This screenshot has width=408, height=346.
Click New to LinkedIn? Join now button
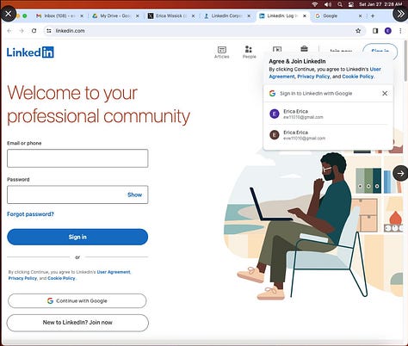(77, 323)
